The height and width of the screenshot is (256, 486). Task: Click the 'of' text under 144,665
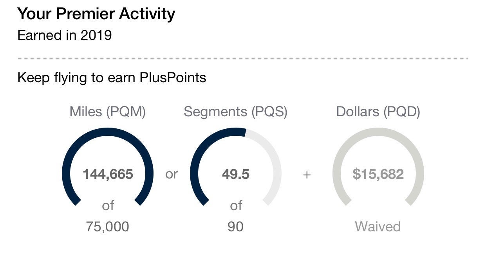[108, 206]
